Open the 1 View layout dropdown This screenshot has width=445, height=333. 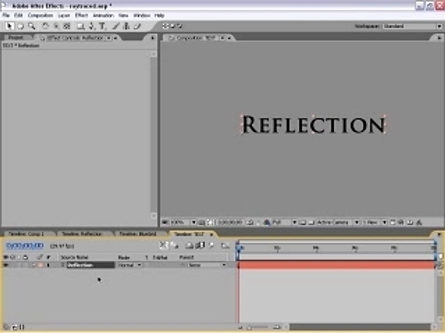pos(374,222)
